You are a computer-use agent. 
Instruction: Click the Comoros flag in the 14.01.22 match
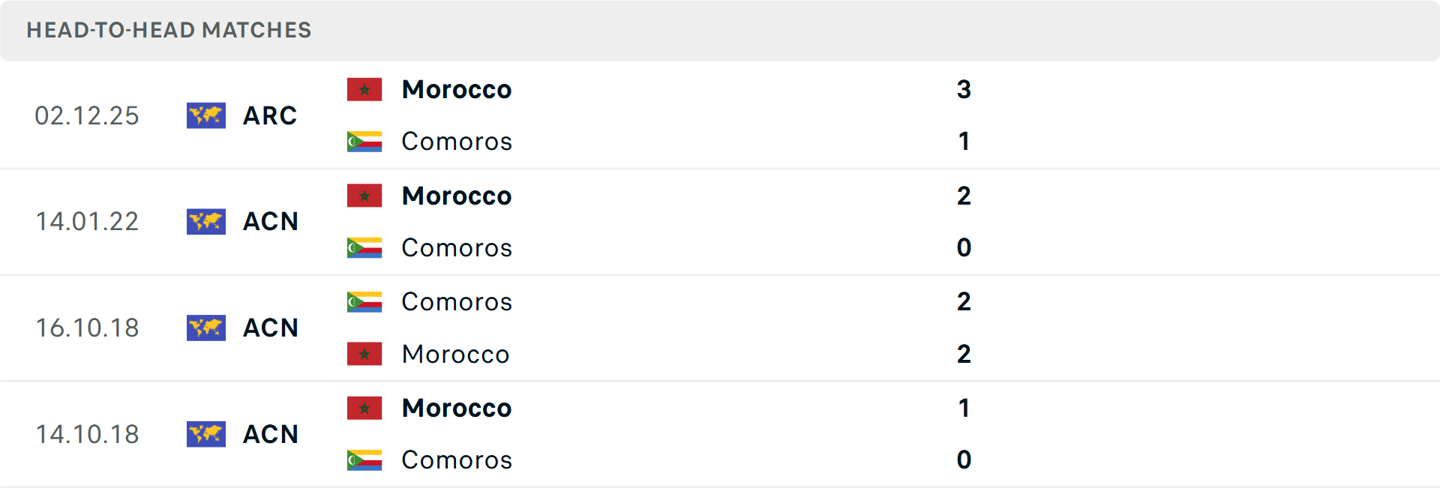[364, 248]
